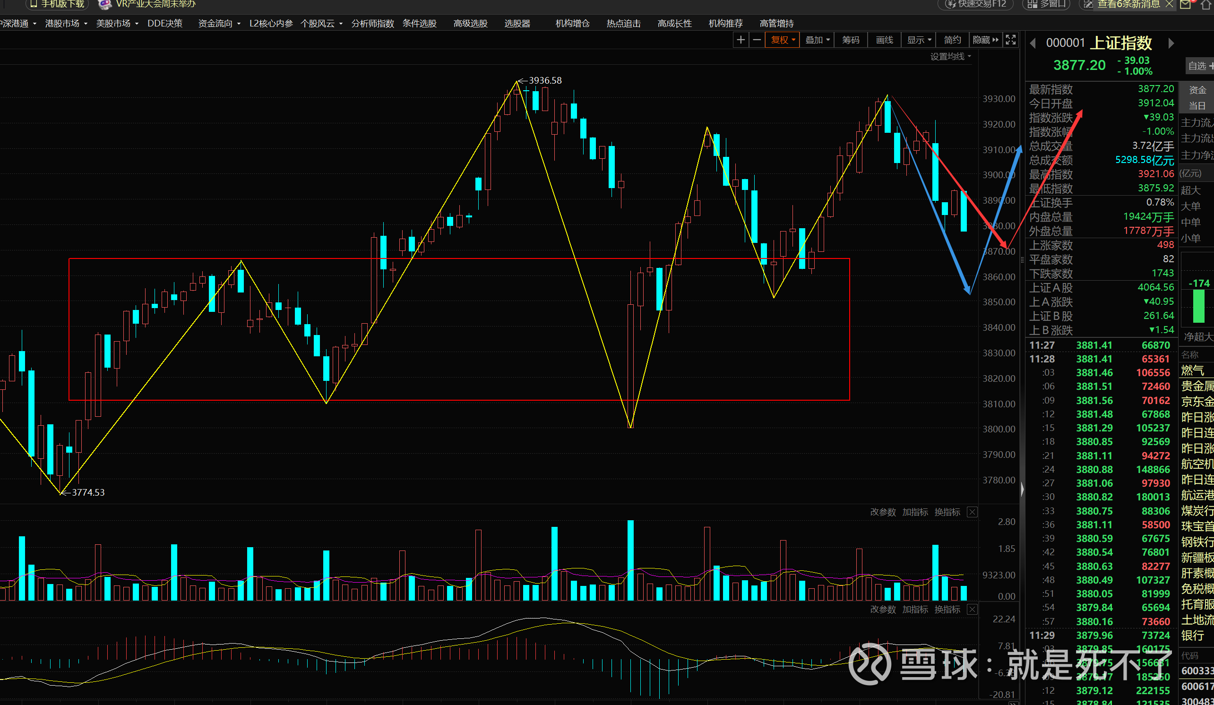Expand the 叠加 overlay dropdown

[x=817, y=40]
